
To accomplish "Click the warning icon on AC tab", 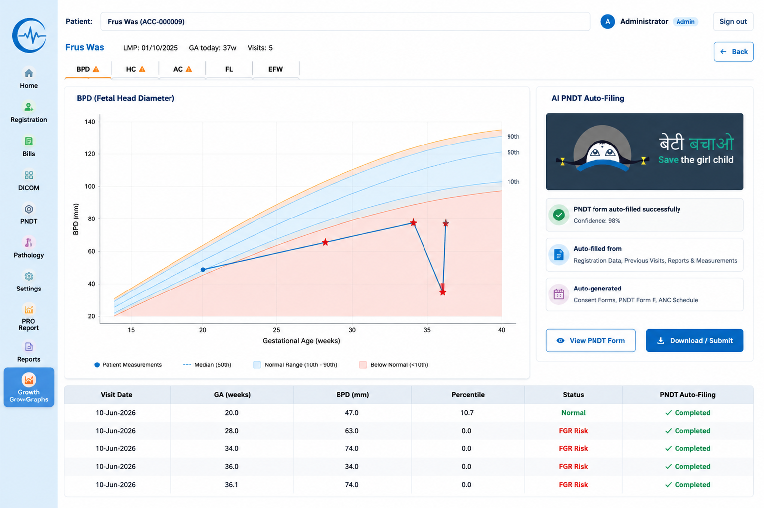I will point(189,69).
